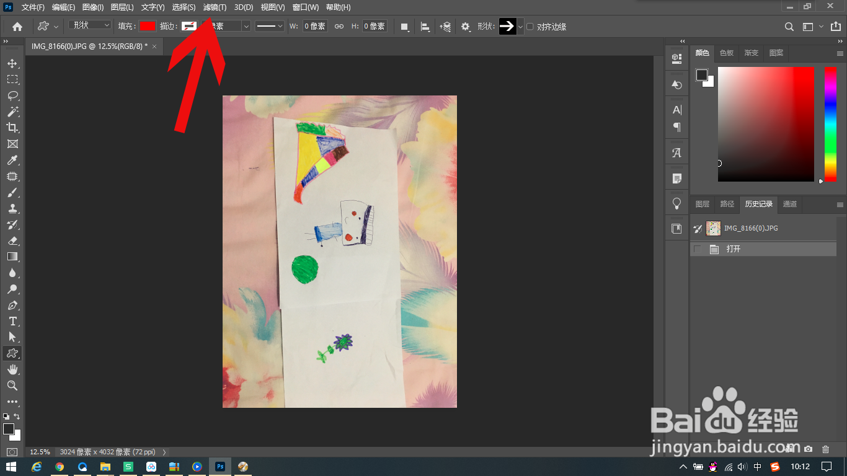Click the Home icon in options bar

17,27
